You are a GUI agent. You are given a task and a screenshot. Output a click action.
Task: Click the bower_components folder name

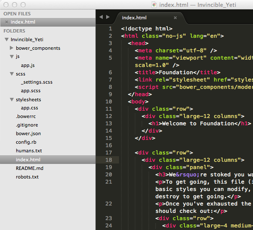pyautogui.click(x=38, y=48)
